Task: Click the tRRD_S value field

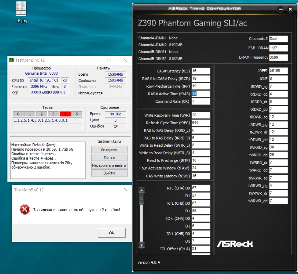Action: (x=201, y=138)
